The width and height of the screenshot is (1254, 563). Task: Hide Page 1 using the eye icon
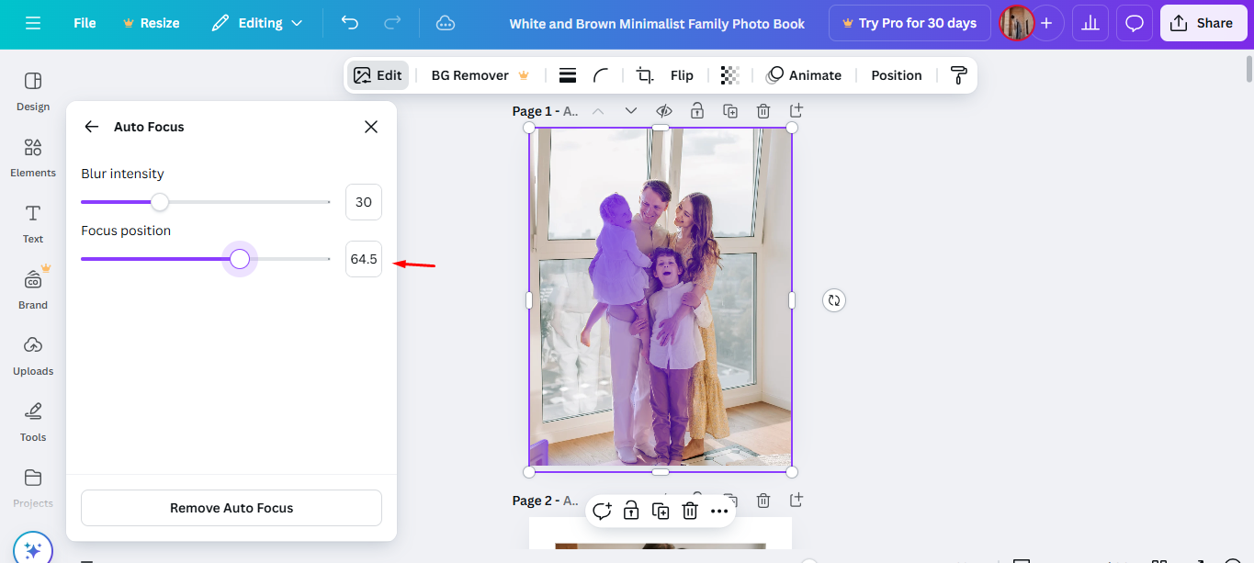(663, 110)
